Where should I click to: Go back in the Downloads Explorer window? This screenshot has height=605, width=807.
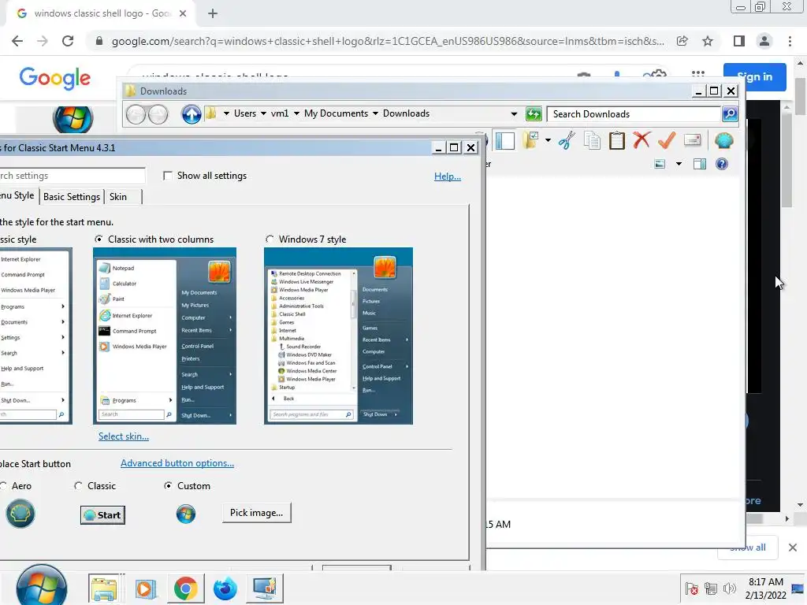click(x=136, y=114)
